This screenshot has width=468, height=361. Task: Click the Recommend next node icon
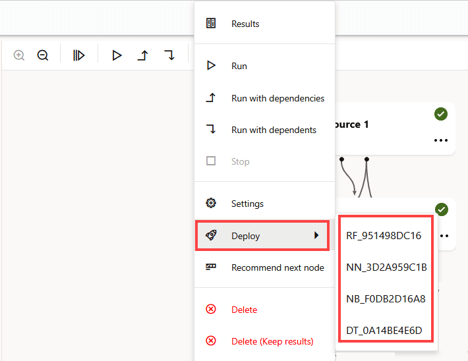coord(211,267)
